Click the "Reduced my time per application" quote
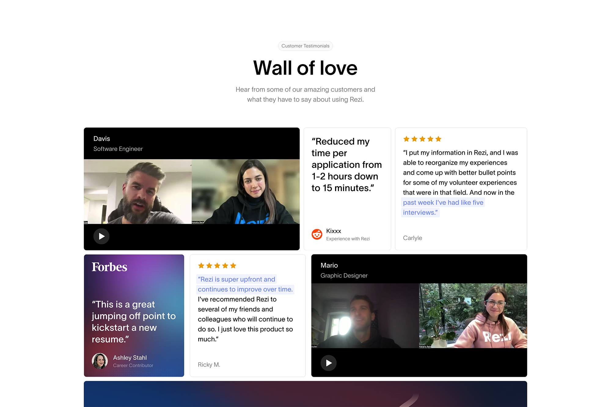This screenshot has width=611, height=407. [x=346, y=165]
